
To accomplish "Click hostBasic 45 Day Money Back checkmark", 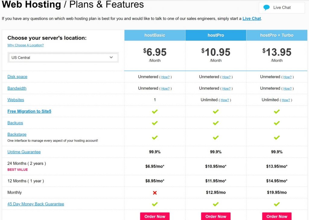I will click(x=155, y=204).
